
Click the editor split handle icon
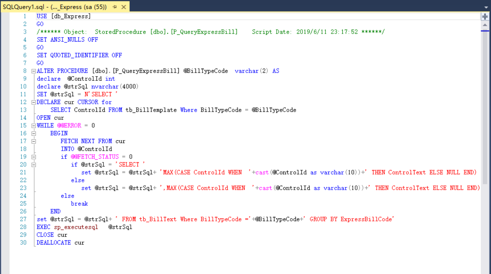click(485, 16)
